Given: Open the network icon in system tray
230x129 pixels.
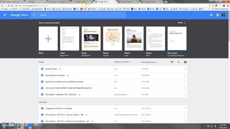Looking at the screenshot, I should tap(212, 126).
